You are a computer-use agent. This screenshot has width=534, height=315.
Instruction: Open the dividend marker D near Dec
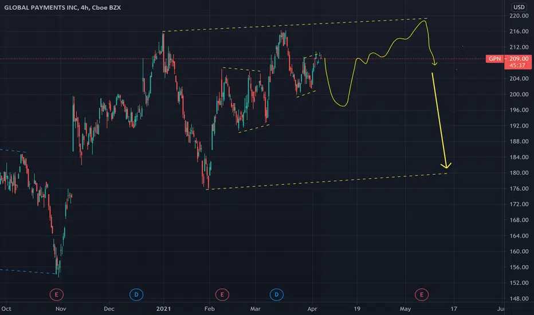coord(136,294)
